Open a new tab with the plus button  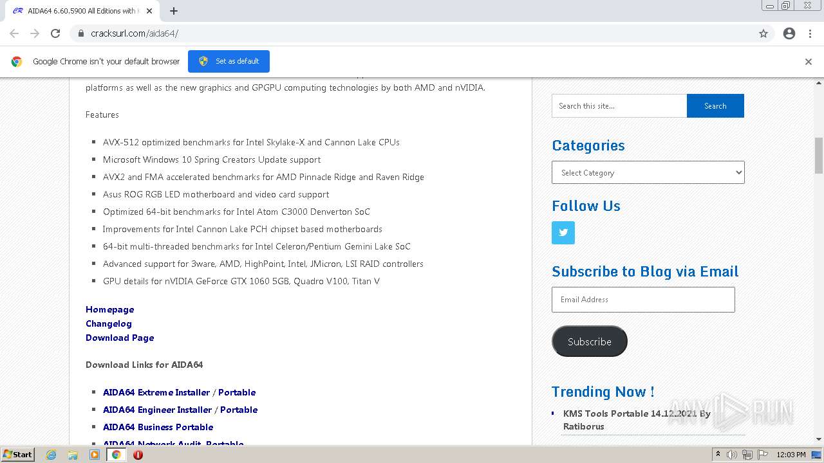point(174,11)
